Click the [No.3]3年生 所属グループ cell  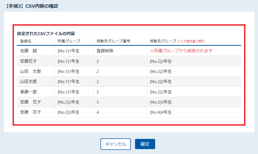69,112
